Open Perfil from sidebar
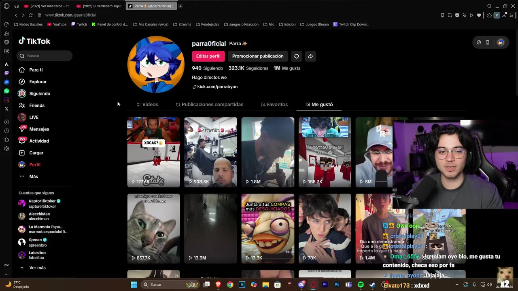This screenshot has height=291, width=518. point(34,164)
